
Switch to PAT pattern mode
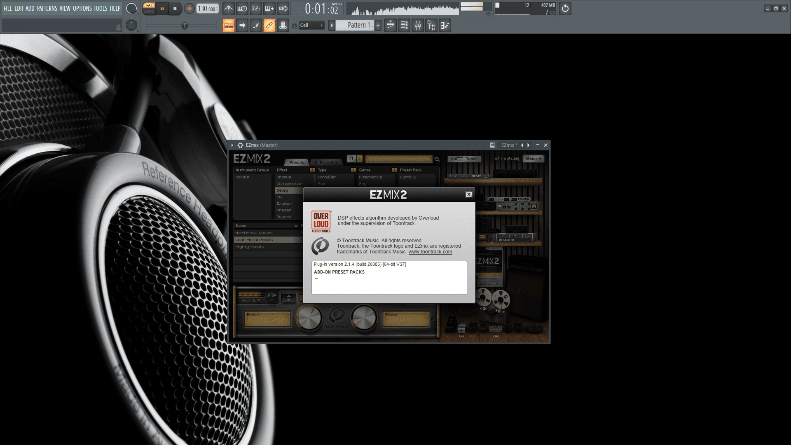(x=149, y=5)
